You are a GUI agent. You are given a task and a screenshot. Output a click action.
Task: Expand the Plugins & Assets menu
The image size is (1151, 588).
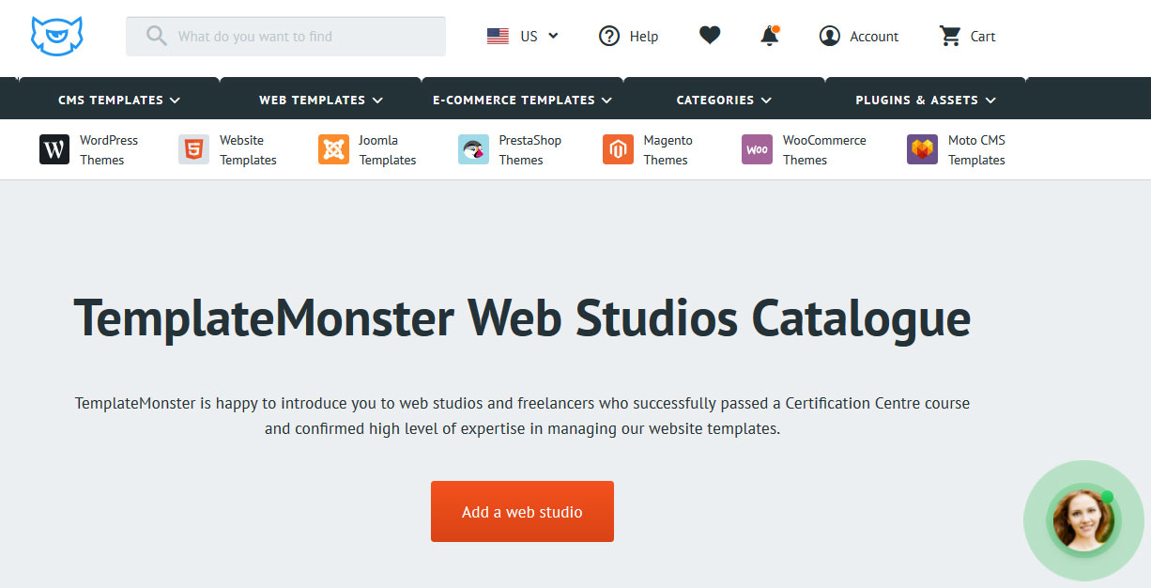[x=926, y=100]
